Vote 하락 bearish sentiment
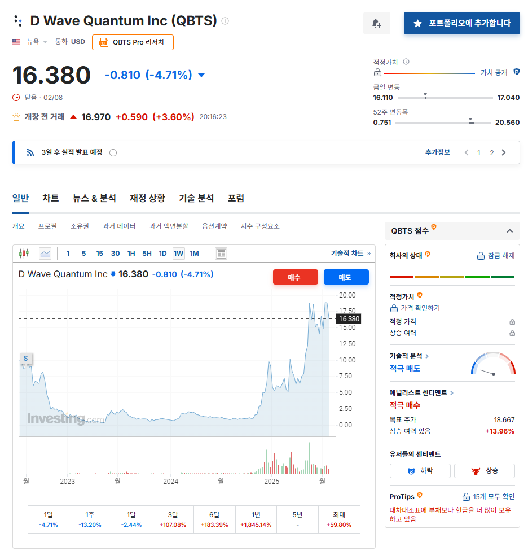Screen dimensions: 528x555 pyautogui.click(x=420, y=471)
